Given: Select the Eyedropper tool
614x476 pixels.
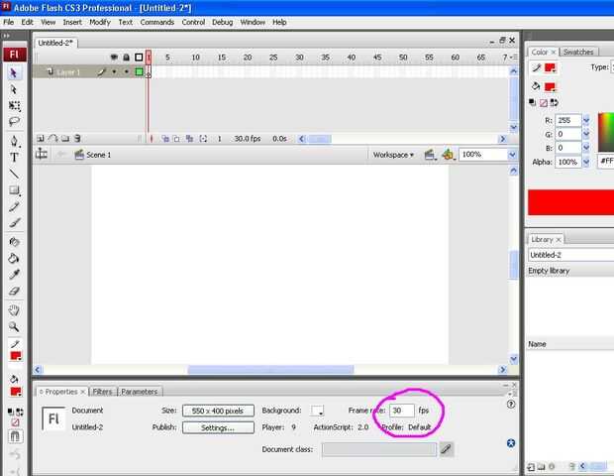Looking at the screenshot, I should click(x=15, y=275).
